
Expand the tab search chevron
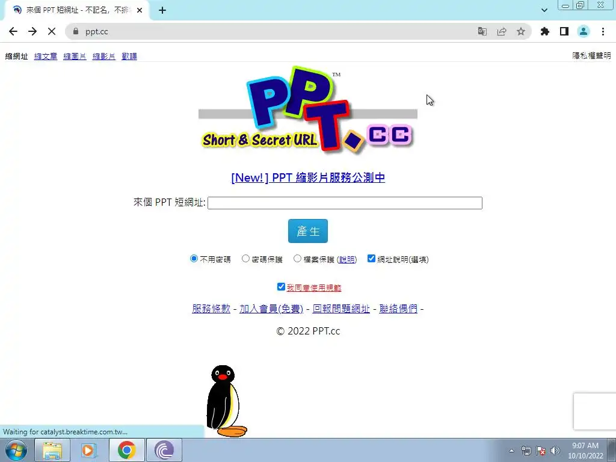click(x=544, y=10)
